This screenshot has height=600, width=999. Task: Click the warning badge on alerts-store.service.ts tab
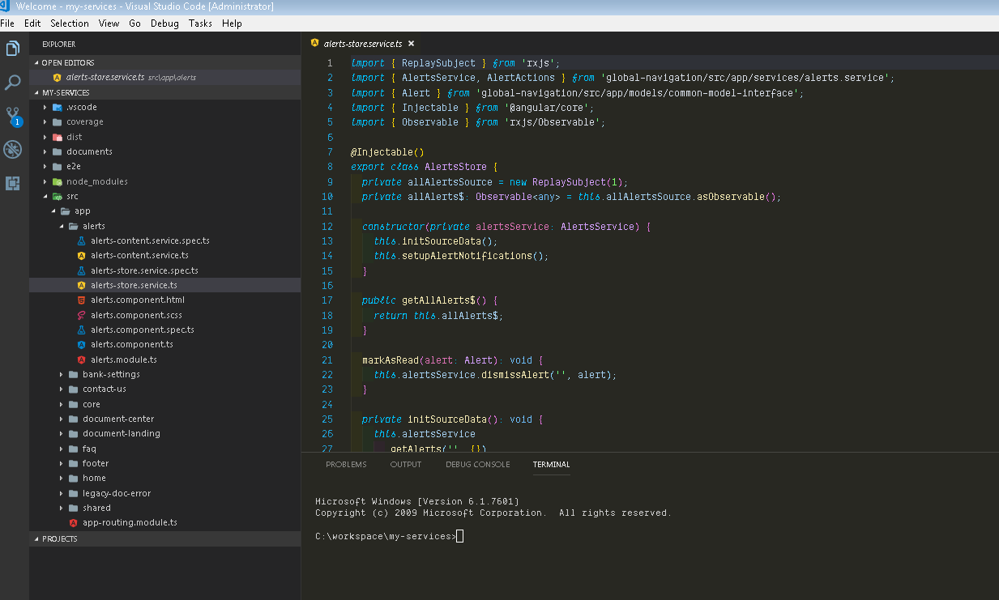(314, 43)
